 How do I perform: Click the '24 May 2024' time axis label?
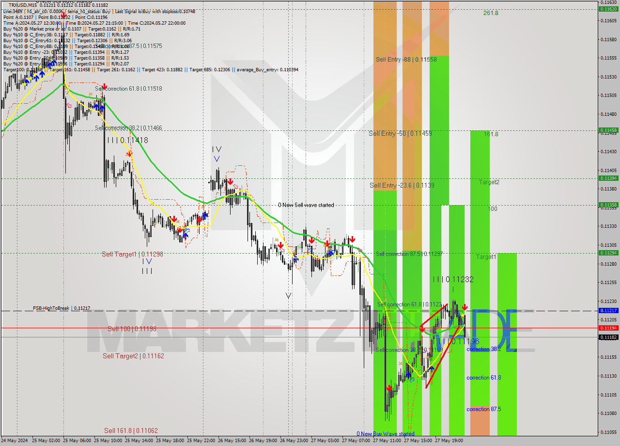(15, 441)
